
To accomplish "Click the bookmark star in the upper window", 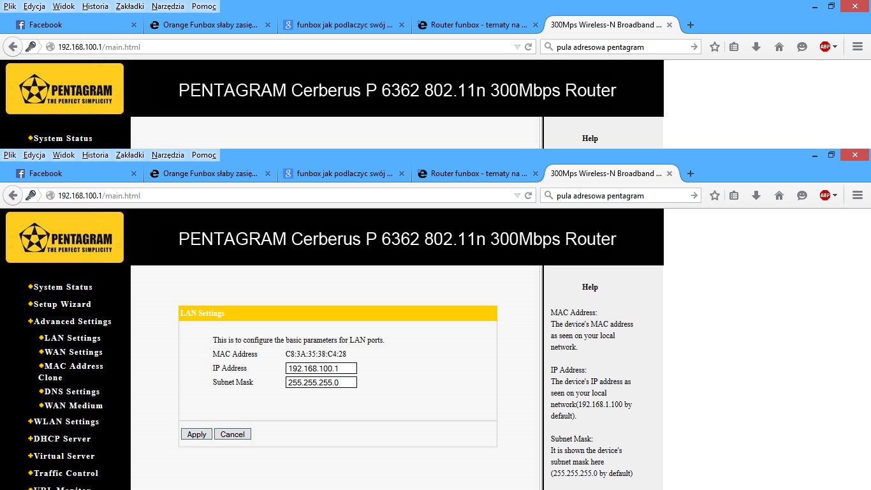I will point(715,47).
